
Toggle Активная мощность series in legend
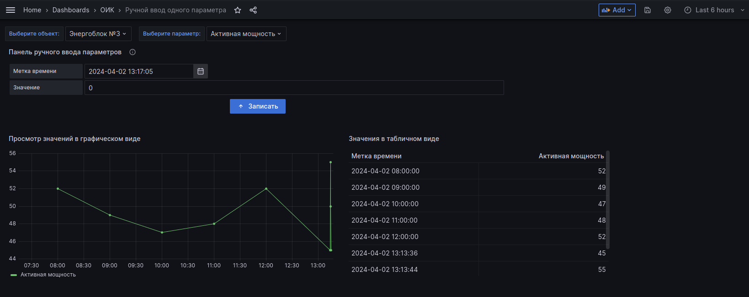(48, 275)
